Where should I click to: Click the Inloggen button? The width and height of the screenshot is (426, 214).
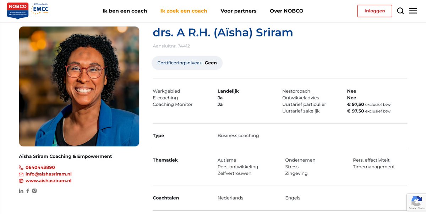(x=375, y=11)
